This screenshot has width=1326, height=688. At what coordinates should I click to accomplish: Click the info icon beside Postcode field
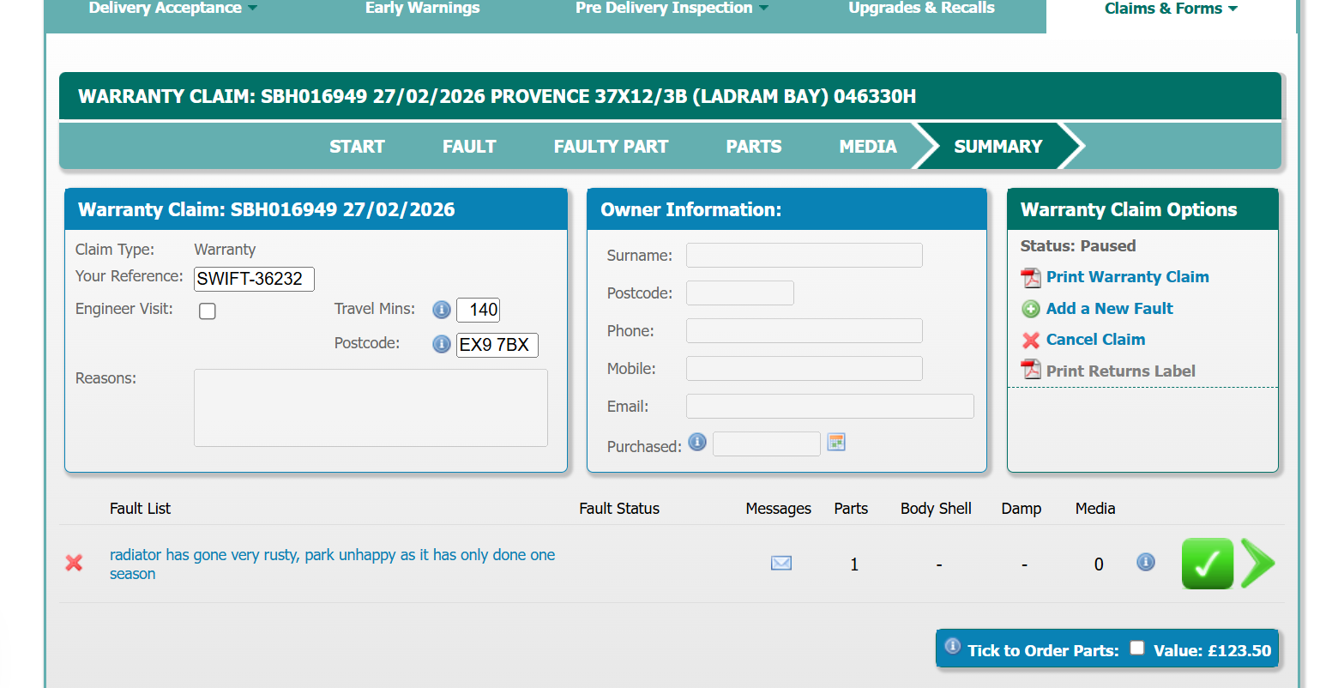tap(442, 344)
